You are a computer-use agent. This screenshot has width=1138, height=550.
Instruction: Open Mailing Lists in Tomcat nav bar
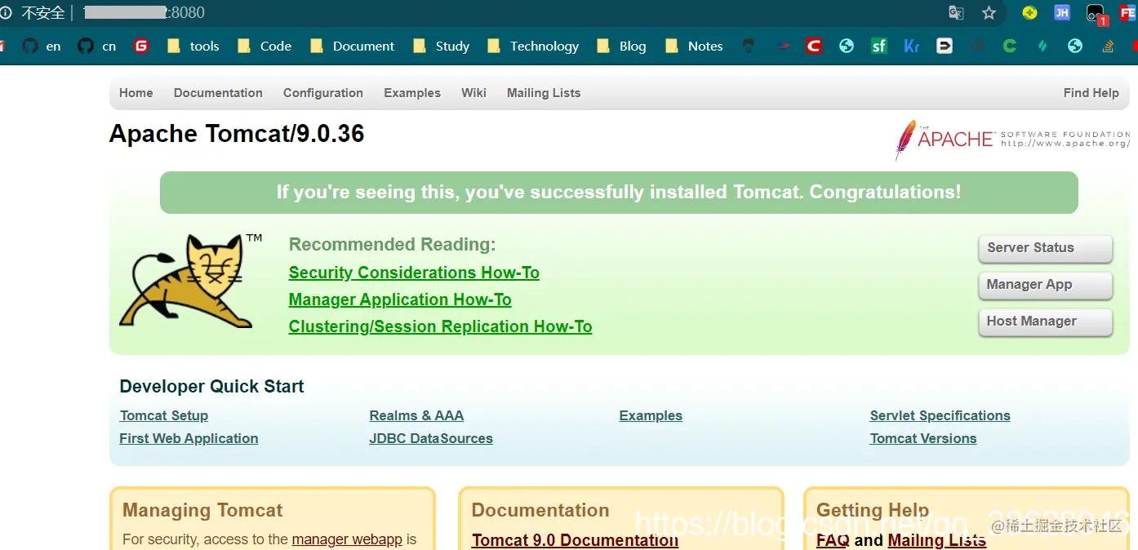[x=544, y=93]
